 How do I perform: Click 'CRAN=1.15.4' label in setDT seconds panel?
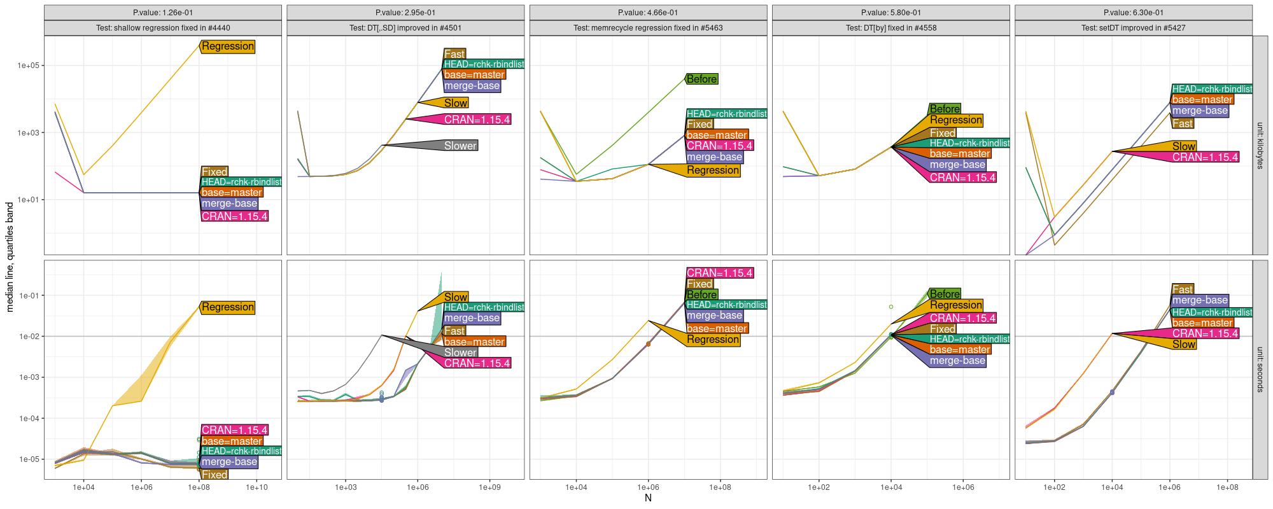click(x=1205, y=333)
